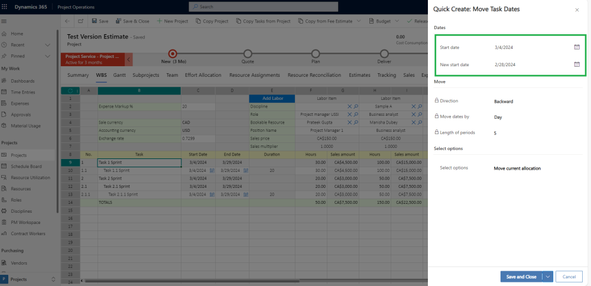Click the top Search box
The width and height of the screenshot is (591, 286).
[x=264, y=6]
